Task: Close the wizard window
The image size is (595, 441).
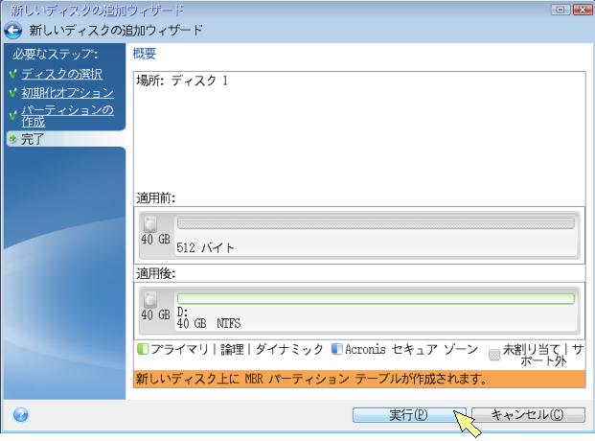Action: point(582,10)
